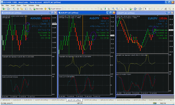Zoom out on the chart

pos(117,9)
